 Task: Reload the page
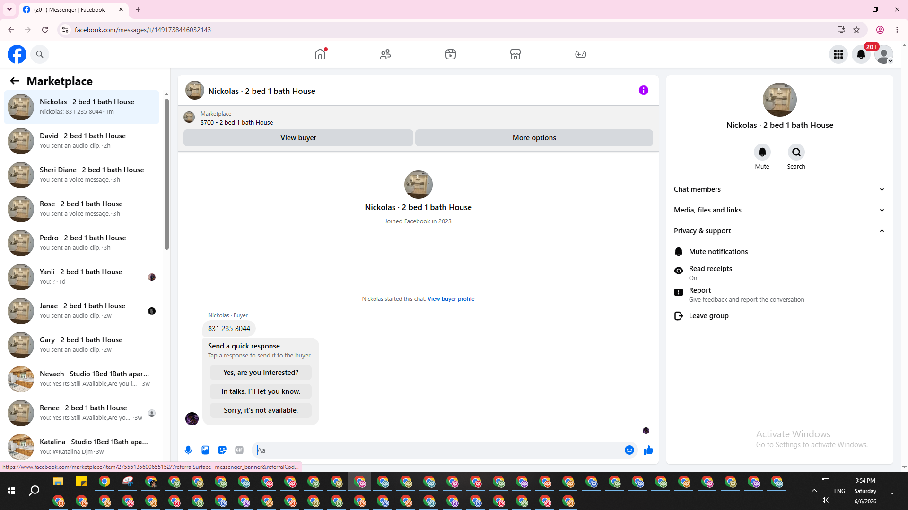tap(45, 30)
